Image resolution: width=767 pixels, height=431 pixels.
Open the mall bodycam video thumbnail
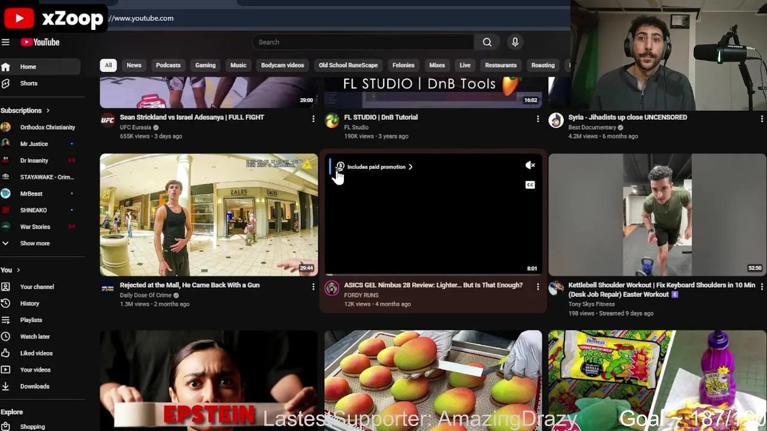209,215
